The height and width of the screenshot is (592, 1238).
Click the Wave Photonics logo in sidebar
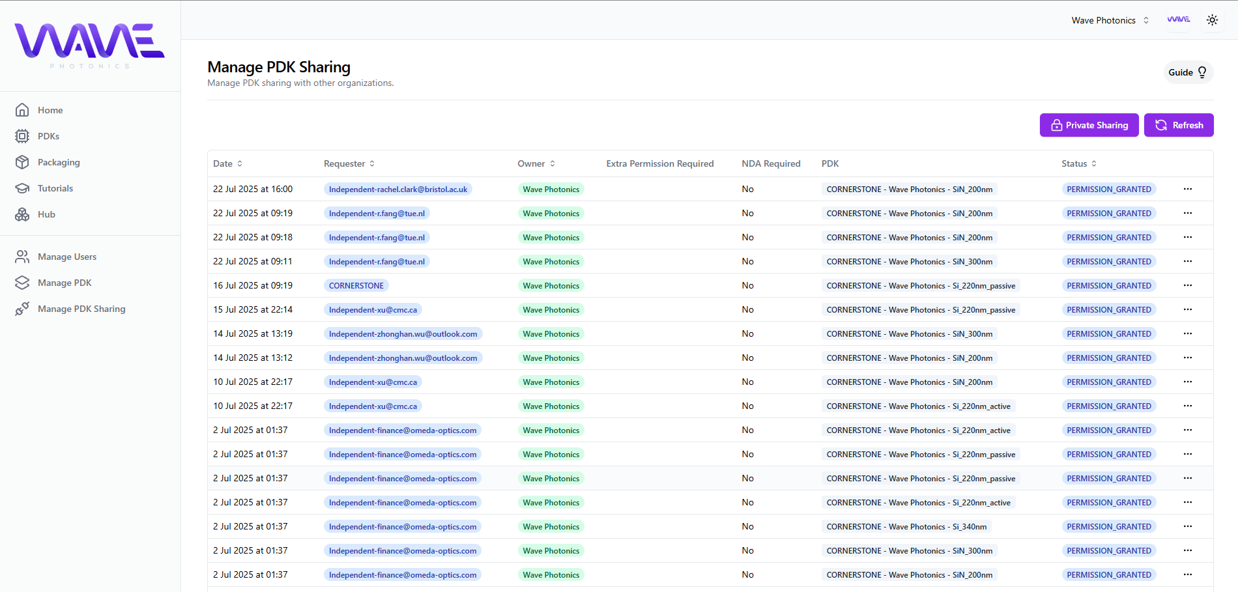90,46
